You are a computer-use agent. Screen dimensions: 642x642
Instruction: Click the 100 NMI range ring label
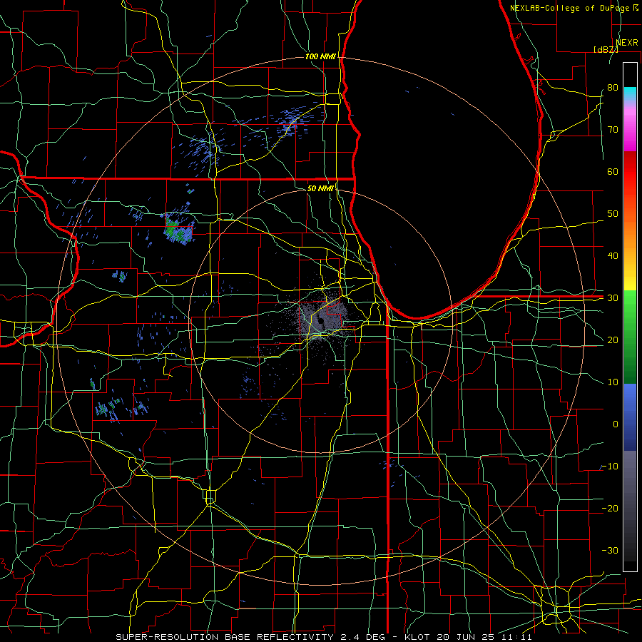coord(320,56)
